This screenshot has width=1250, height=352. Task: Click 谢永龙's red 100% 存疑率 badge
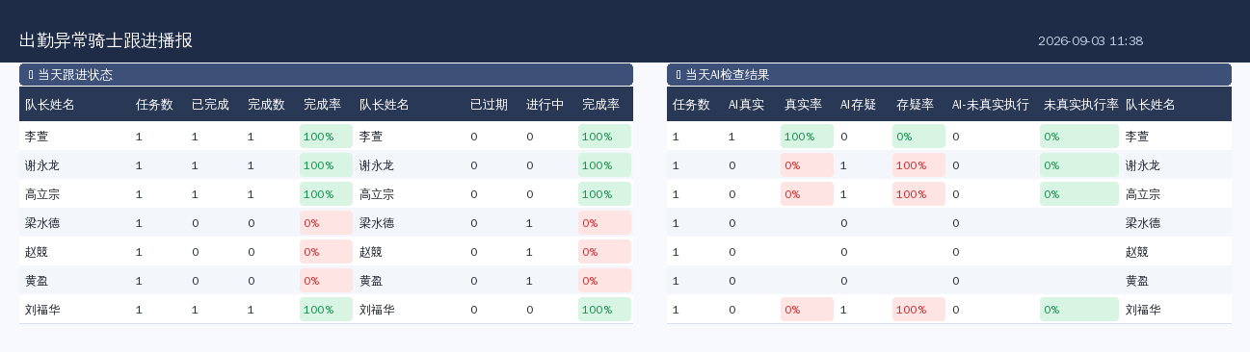click(x=918, y=165)
